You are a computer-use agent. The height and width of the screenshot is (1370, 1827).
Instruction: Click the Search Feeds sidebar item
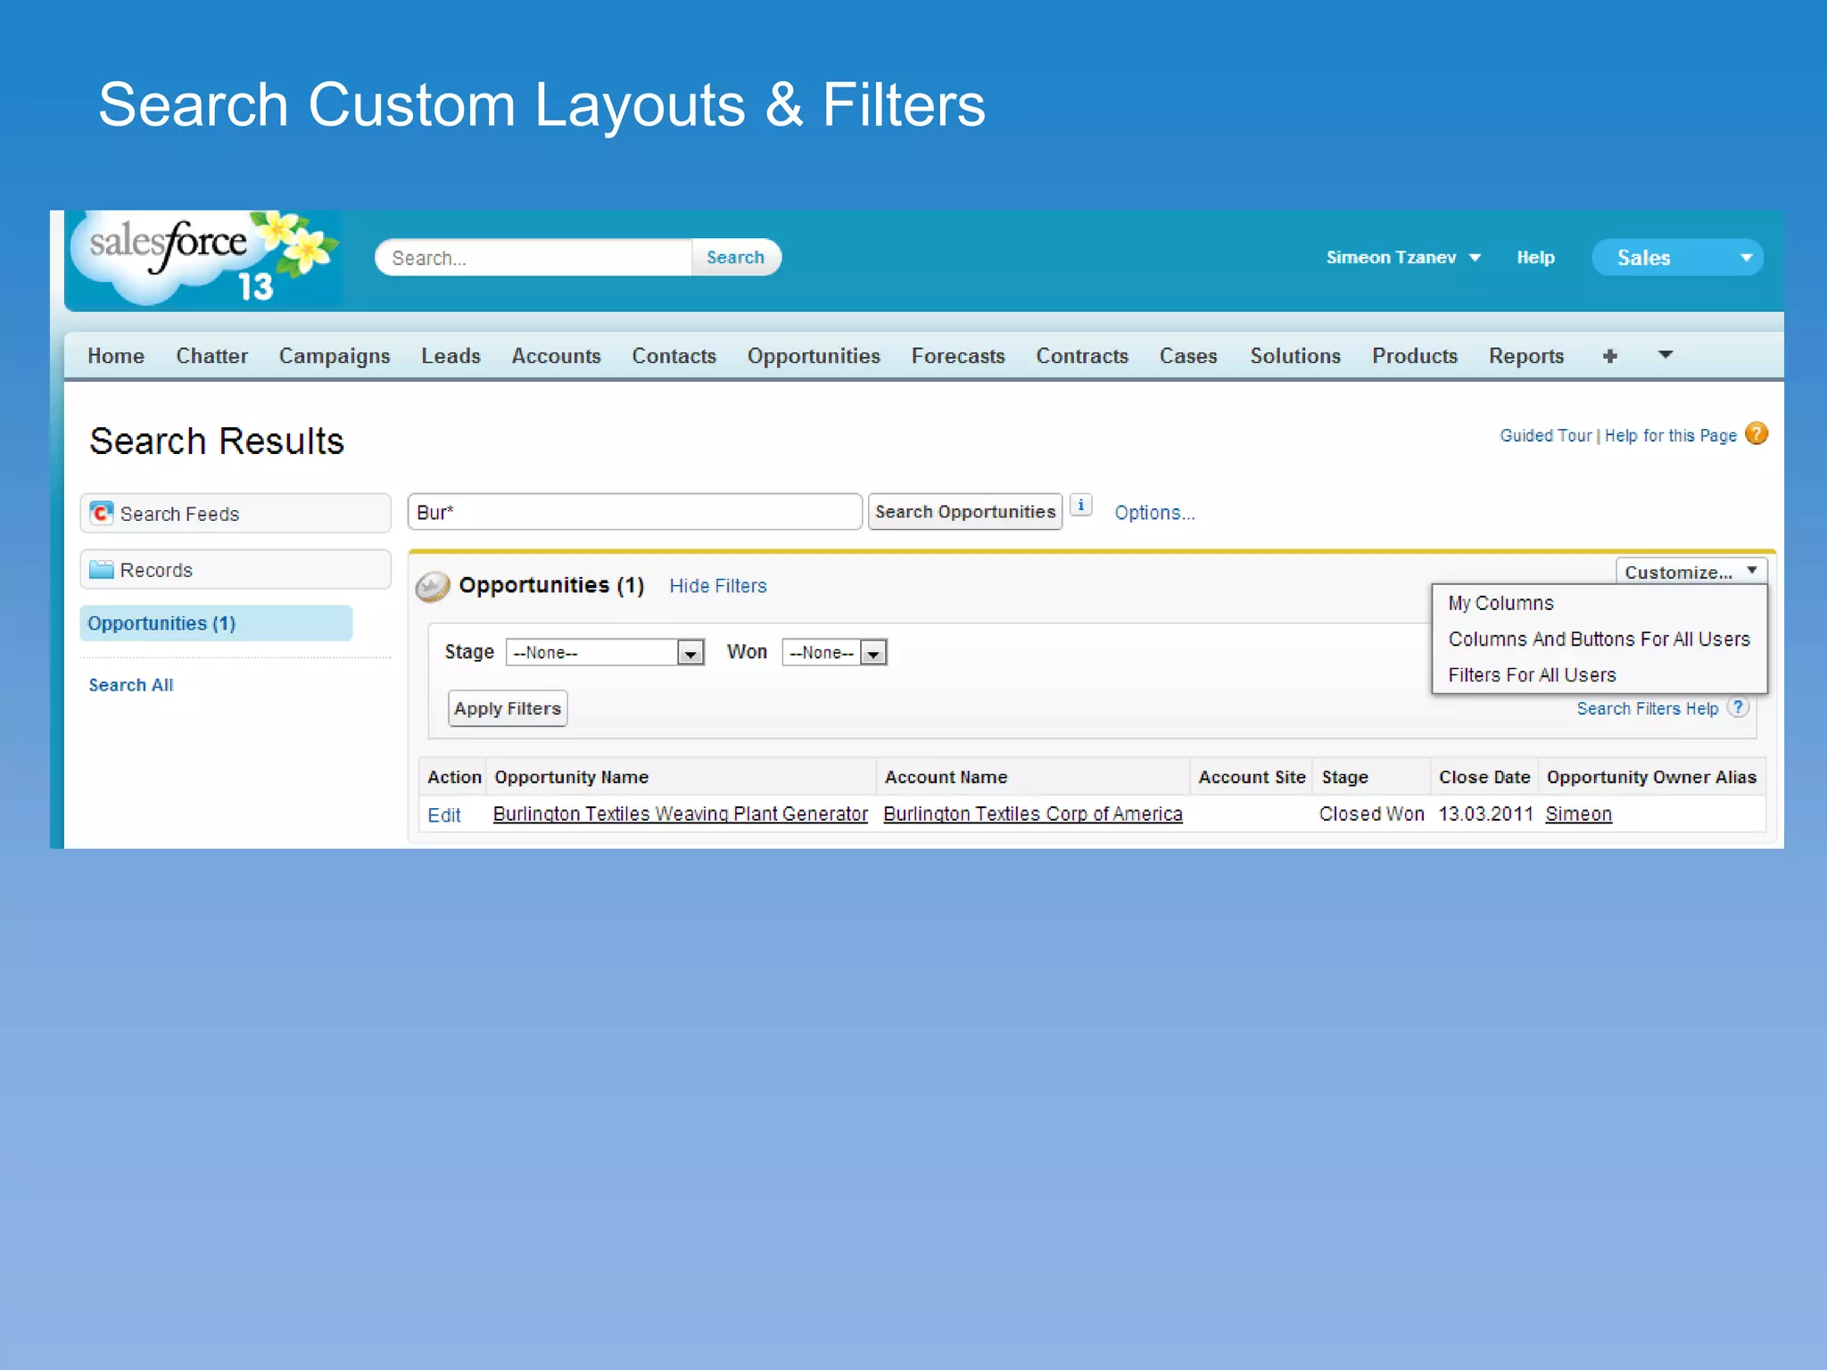(236, 513)
